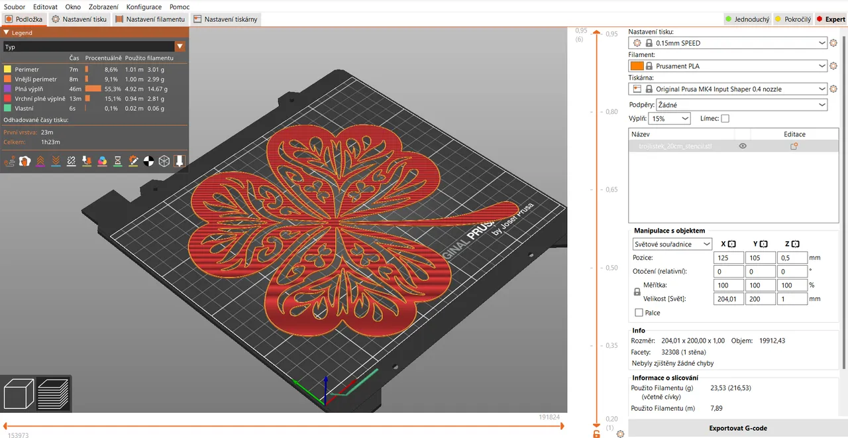This screenshot has height=438, width=848.
Task: Select Jednoduchý mode button
Action: (x=747, y=19)
